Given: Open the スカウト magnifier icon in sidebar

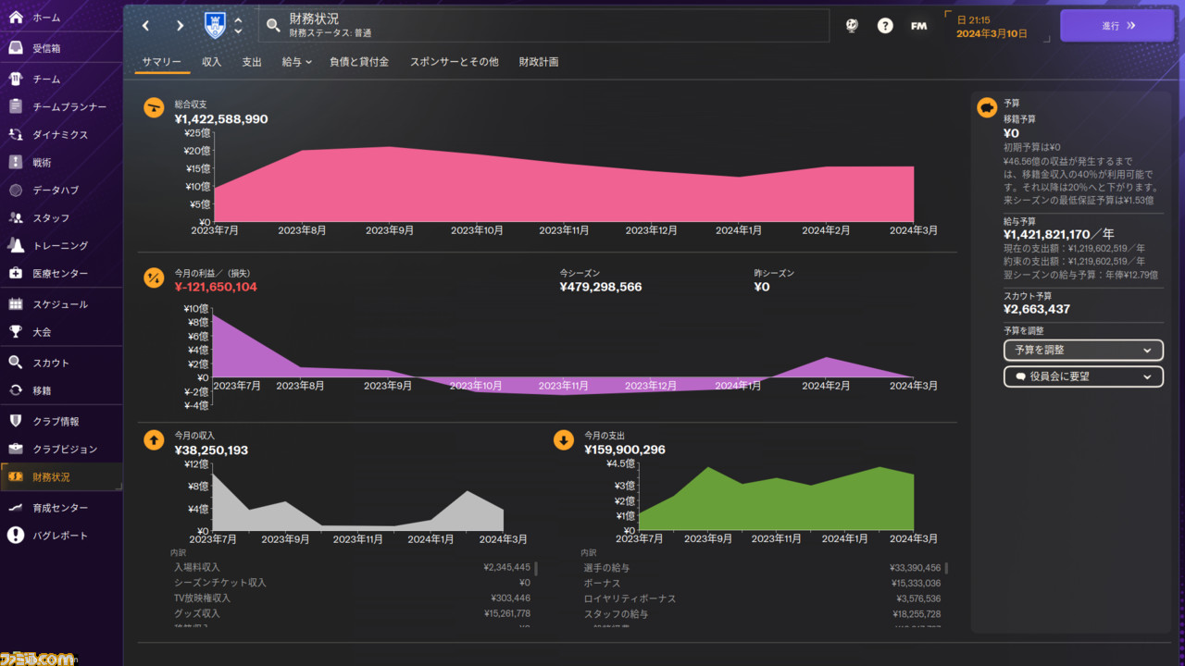Looking at the screenshot, I should tap(16, 363).
